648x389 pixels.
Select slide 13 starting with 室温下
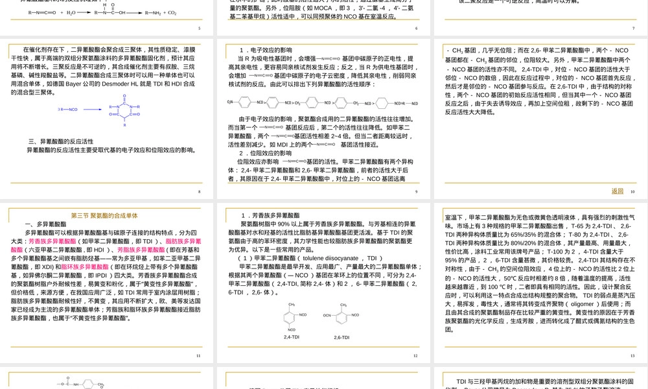pyautogui.click(x=540, y=283)
